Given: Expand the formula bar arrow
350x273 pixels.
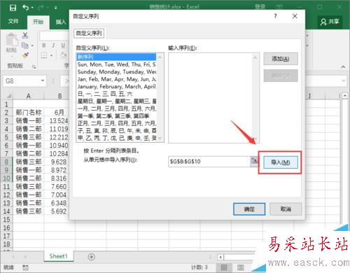Looking at the screenshot, I should (344, 80).
